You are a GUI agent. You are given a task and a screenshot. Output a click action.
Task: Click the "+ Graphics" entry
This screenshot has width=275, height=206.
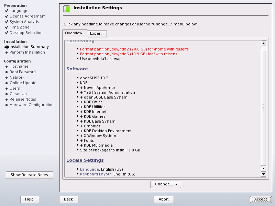tap(90, 126)
